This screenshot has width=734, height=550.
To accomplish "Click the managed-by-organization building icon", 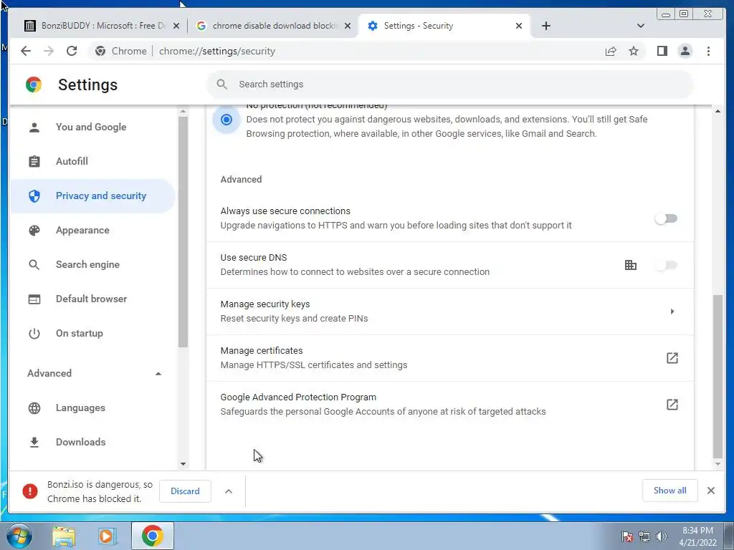I will pyautogui.click(x=631, y=265).
